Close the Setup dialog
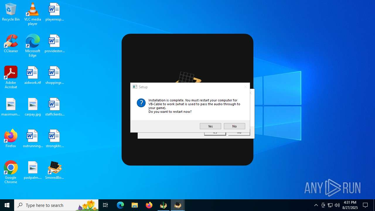Viewport: 375px width, 211px height. pos(245,87)
